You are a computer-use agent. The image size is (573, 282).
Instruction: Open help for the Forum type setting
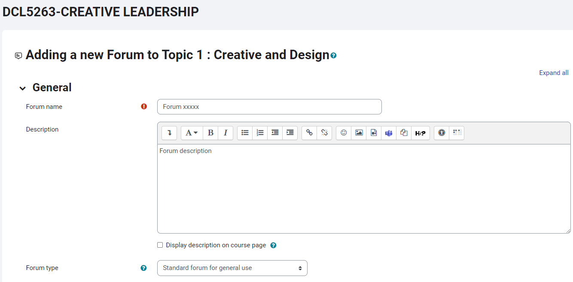click(143, 268)
